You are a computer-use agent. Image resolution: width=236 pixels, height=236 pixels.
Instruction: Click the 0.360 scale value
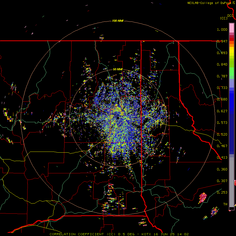[222, 169]
